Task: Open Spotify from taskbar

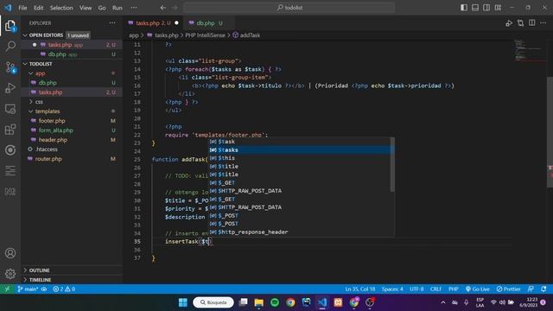Action: (275, 302)
